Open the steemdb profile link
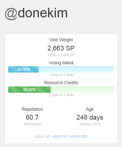This screenshot has height=147, width=122. (78, 136)
